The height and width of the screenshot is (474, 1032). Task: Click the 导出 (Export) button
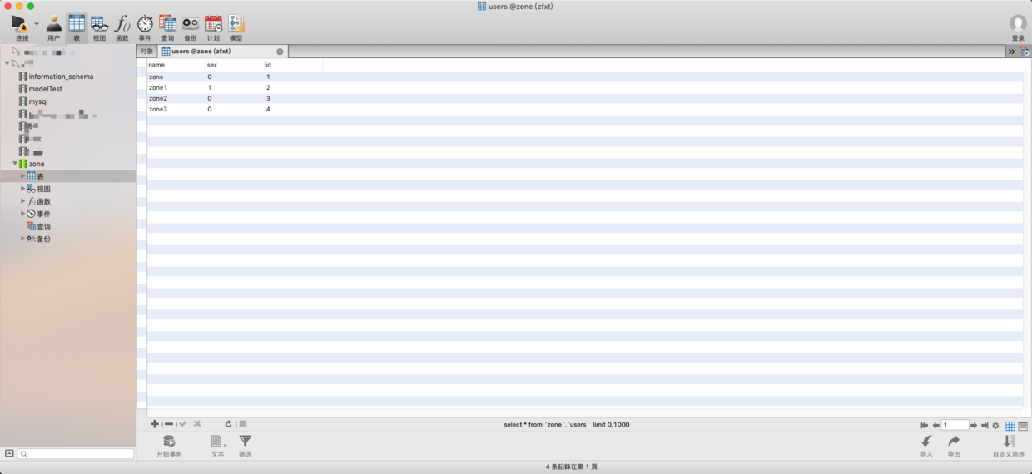pyautogui.click(x=954, y=446)
